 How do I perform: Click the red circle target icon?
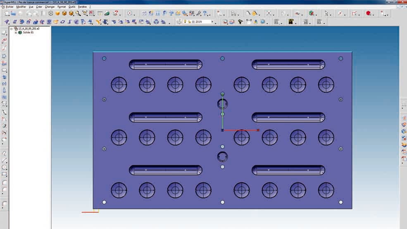pyautogui.click(x=130, y=13)
